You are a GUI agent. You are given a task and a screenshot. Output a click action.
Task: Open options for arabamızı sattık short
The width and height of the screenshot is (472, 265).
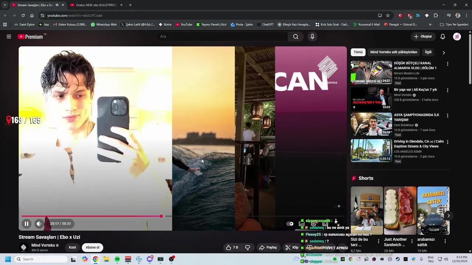coord(445,241)
